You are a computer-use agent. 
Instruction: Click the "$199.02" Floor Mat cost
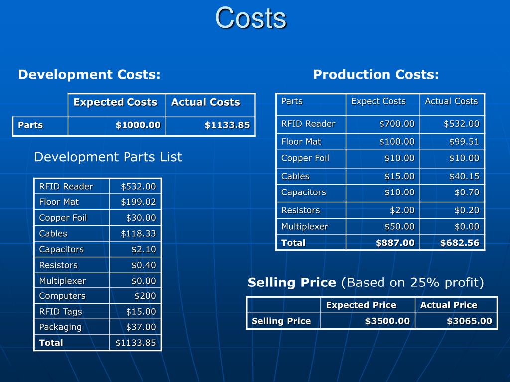click(x=138, y=202)
